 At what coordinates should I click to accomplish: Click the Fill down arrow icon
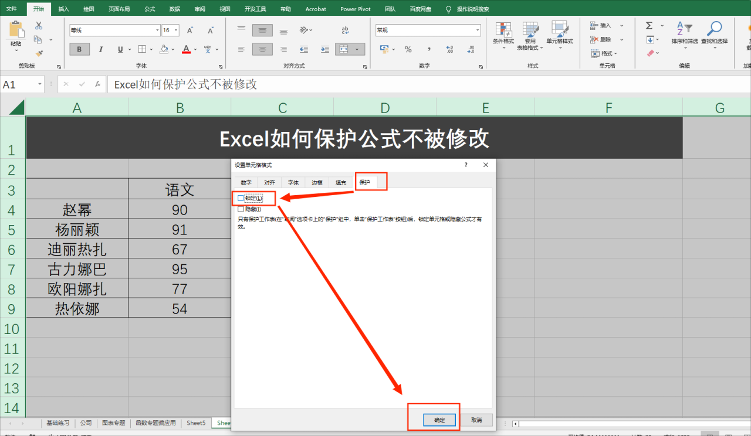[650, 40]
